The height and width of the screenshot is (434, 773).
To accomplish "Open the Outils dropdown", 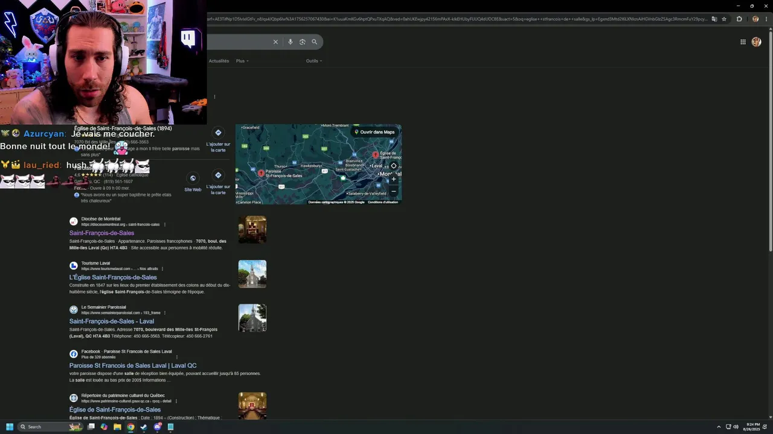I will pyautogui.click(x=313, y=61).
